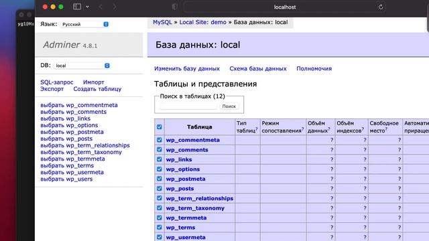This screenshot has height=241, width=429.
Task: Open the Импорт link
Action: 94,82
